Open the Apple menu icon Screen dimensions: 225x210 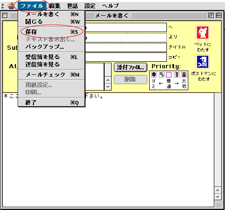(x=11, y=6)
